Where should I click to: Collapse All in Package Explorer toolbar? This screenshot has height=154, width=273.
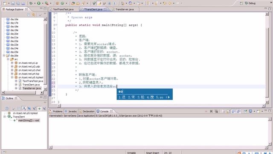pyautogui.click(x=29, y=15)
